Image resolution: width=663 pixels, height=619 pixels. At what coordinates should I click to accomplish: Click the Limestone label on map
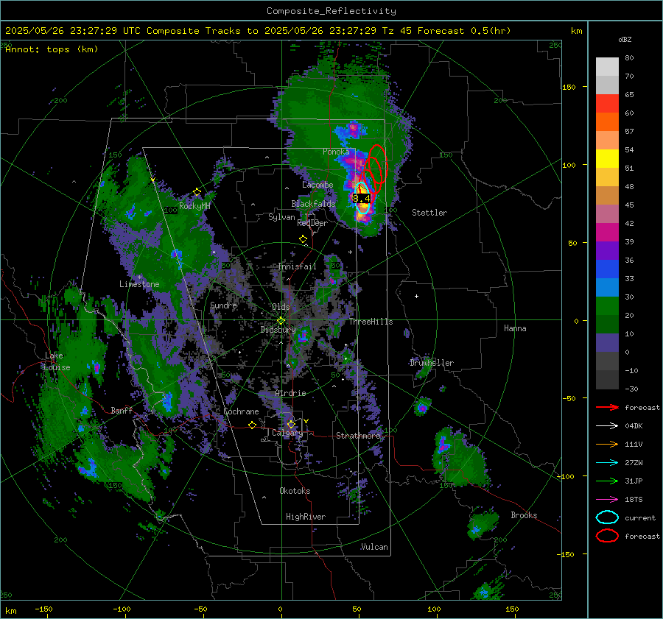[x=139, y=284]
